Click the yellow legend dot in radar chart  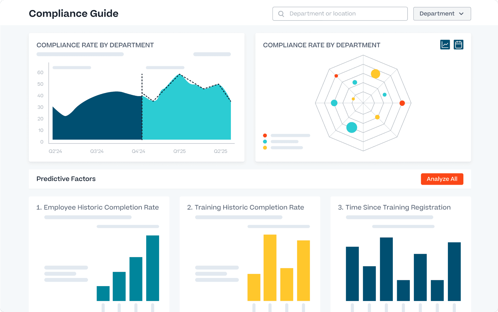coord(265,147)
